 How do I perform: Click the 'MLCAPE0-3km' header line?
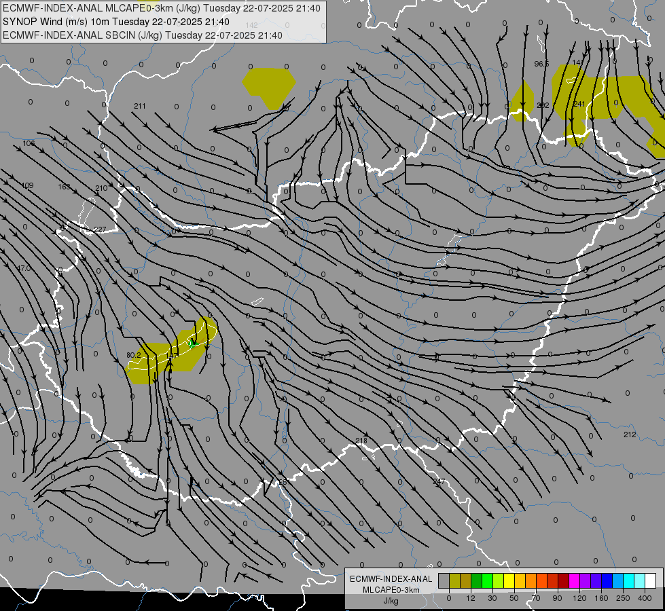point(162,8)
